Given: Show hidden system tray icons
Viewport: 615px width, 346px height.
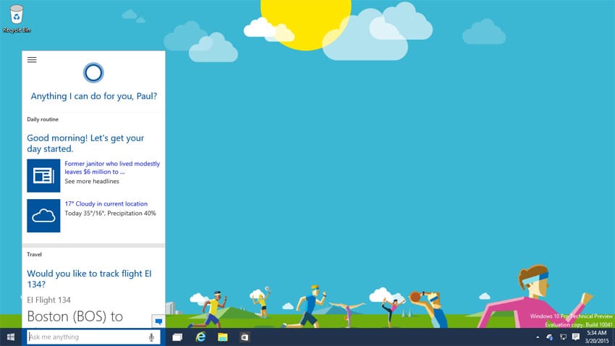Looking at the screenshot, I should click(x=538, y=337).
